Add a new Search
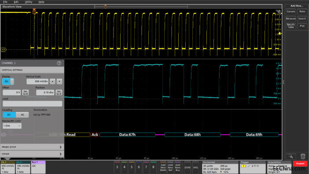 point(302,19)
